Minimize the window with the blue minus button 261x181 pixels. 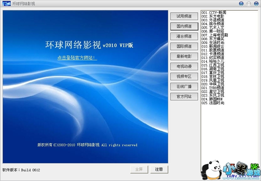click(x=241, y=4)
